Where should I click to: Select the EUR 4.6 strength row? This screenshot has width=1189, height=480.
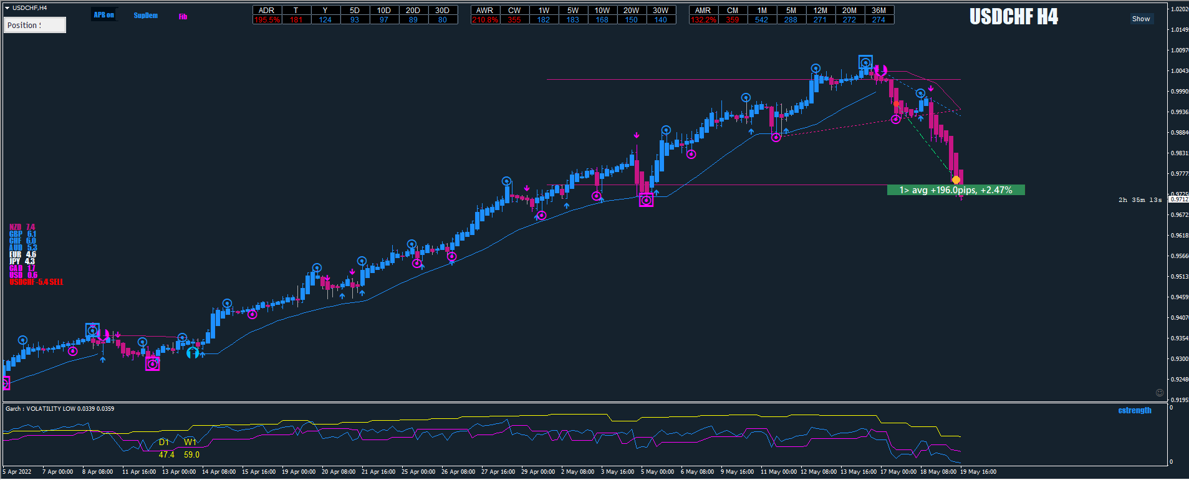(23, 255)
